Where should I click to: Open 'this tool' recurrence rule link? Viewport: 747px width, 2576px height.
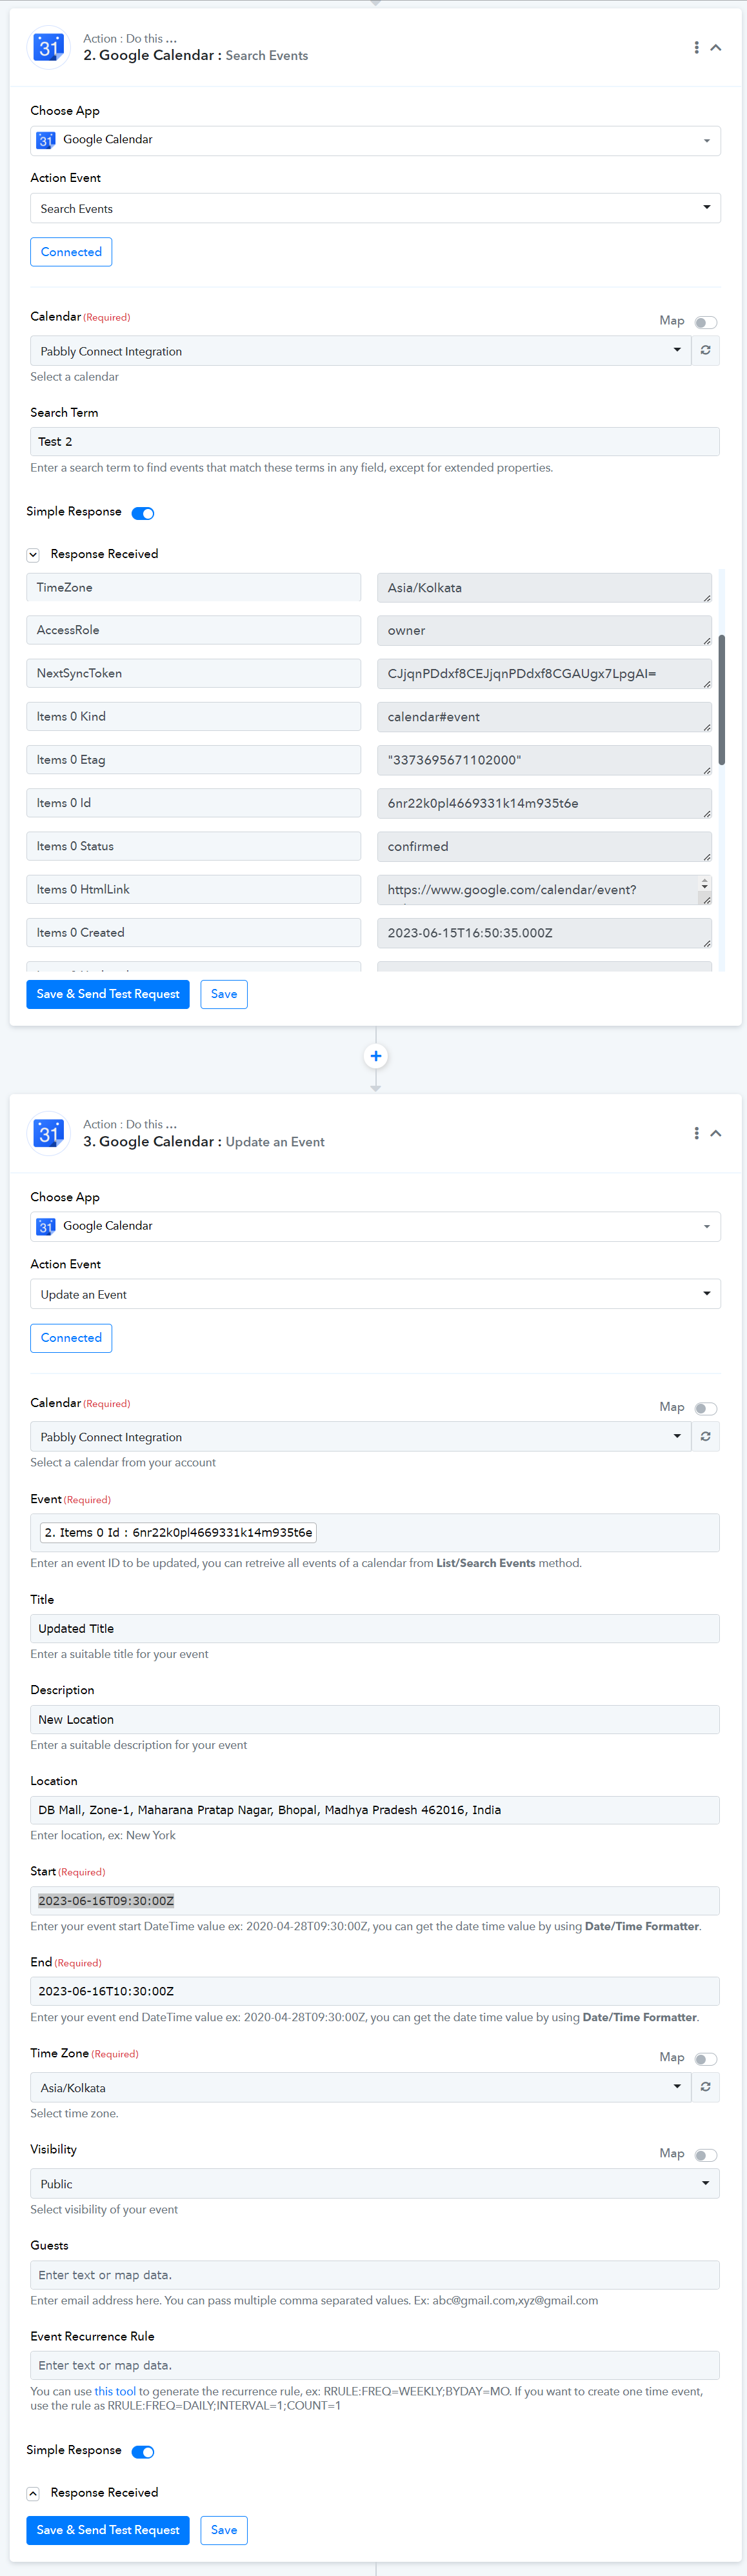click(115, 2392)
